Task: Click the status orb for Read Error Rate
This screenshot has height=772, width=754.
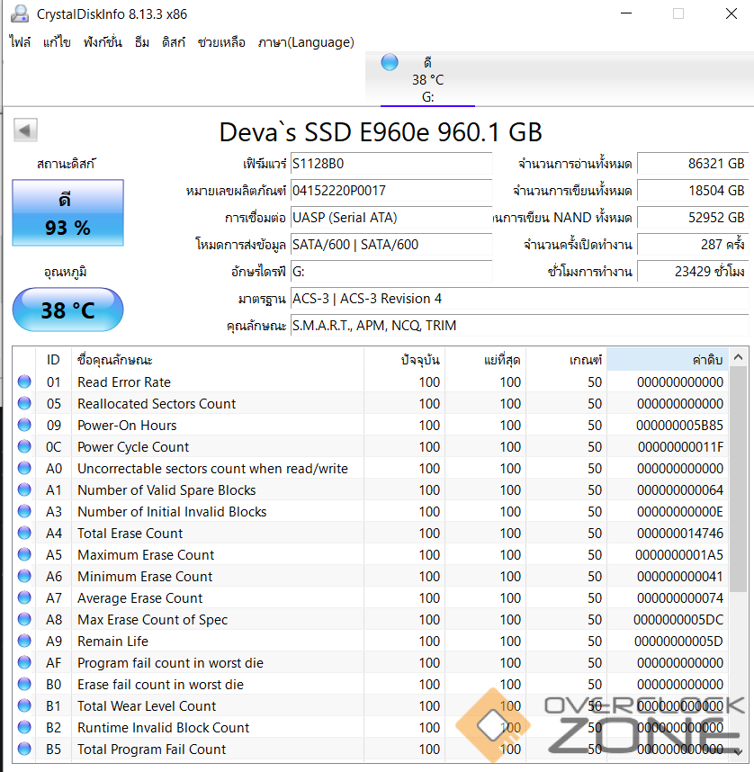Action: coord(24,382)
